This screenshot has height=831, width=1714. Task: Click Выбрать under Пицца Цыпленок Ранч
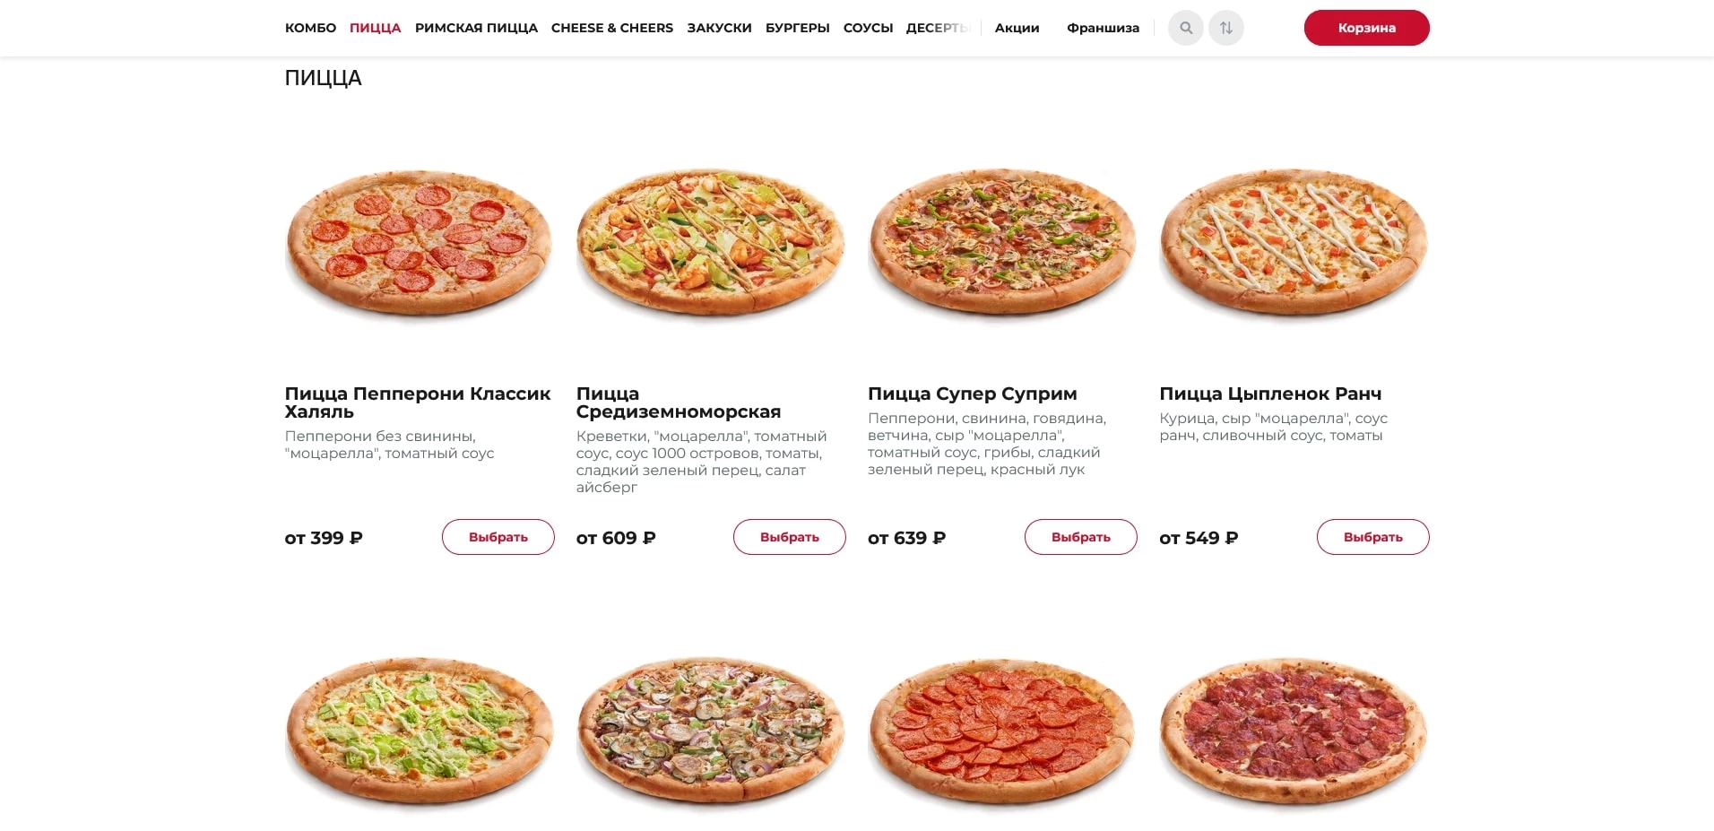click(1372, 537)
